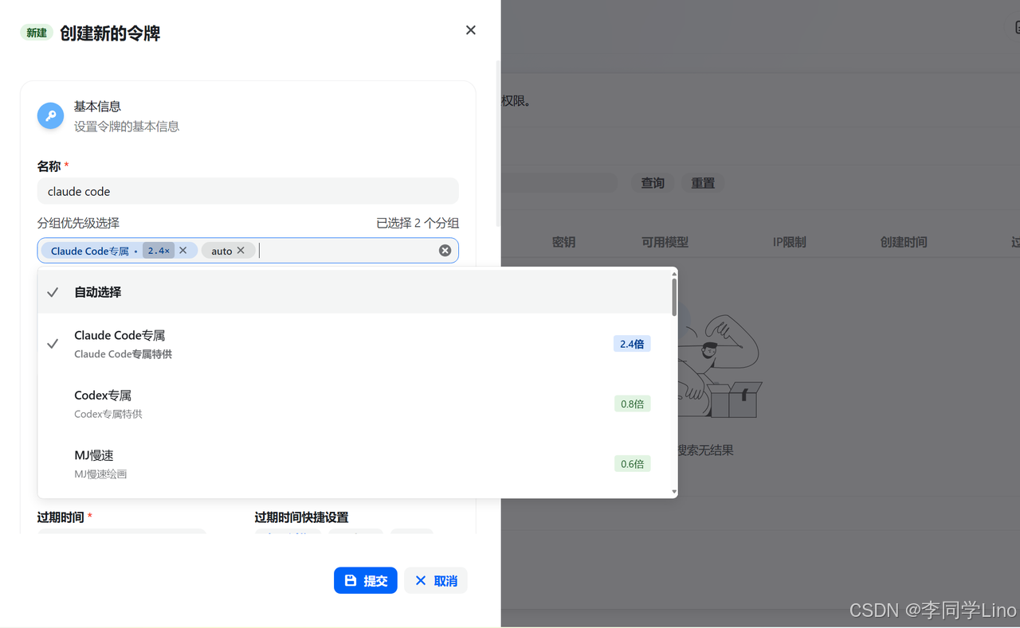Click the green 新建 badge
The image size is (1020, 628).
(37, 33)
